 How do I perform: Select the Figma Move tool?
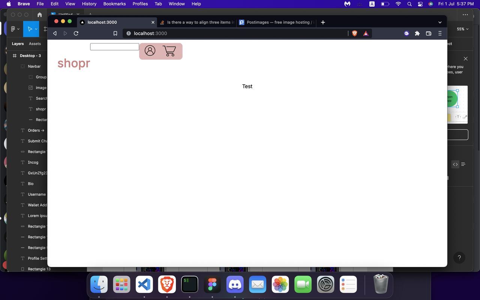point(30,29)
